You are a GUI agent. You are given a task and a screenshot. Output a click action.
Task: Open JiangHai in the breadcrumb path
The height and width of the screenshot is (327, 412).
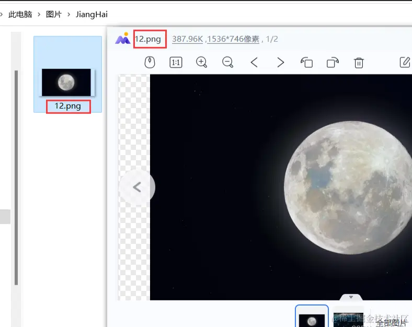[91, 14]
